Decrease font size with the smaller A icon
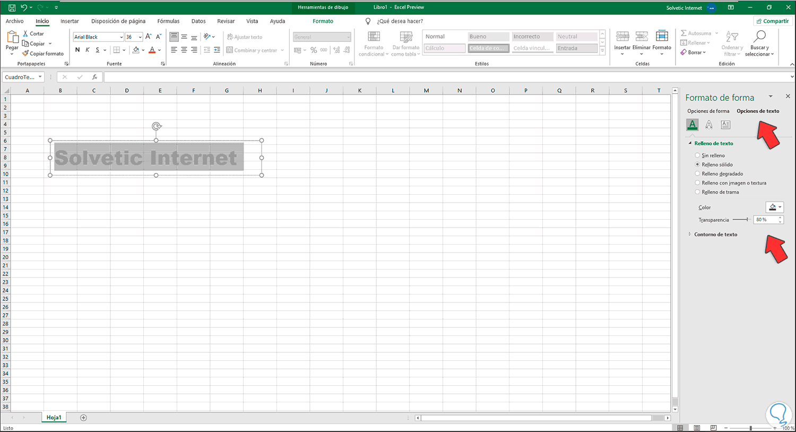Viewport: 796px width, 432px height. (x=158, y=37)
